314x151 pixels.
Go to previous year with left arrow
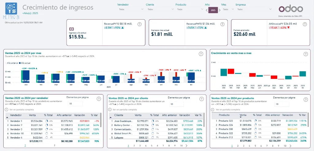click(x=207, y=10)
